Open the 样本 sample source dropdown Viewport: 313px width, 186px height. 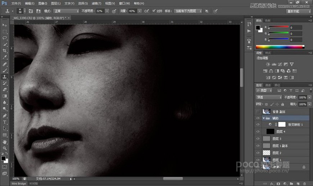coord(187,11)
